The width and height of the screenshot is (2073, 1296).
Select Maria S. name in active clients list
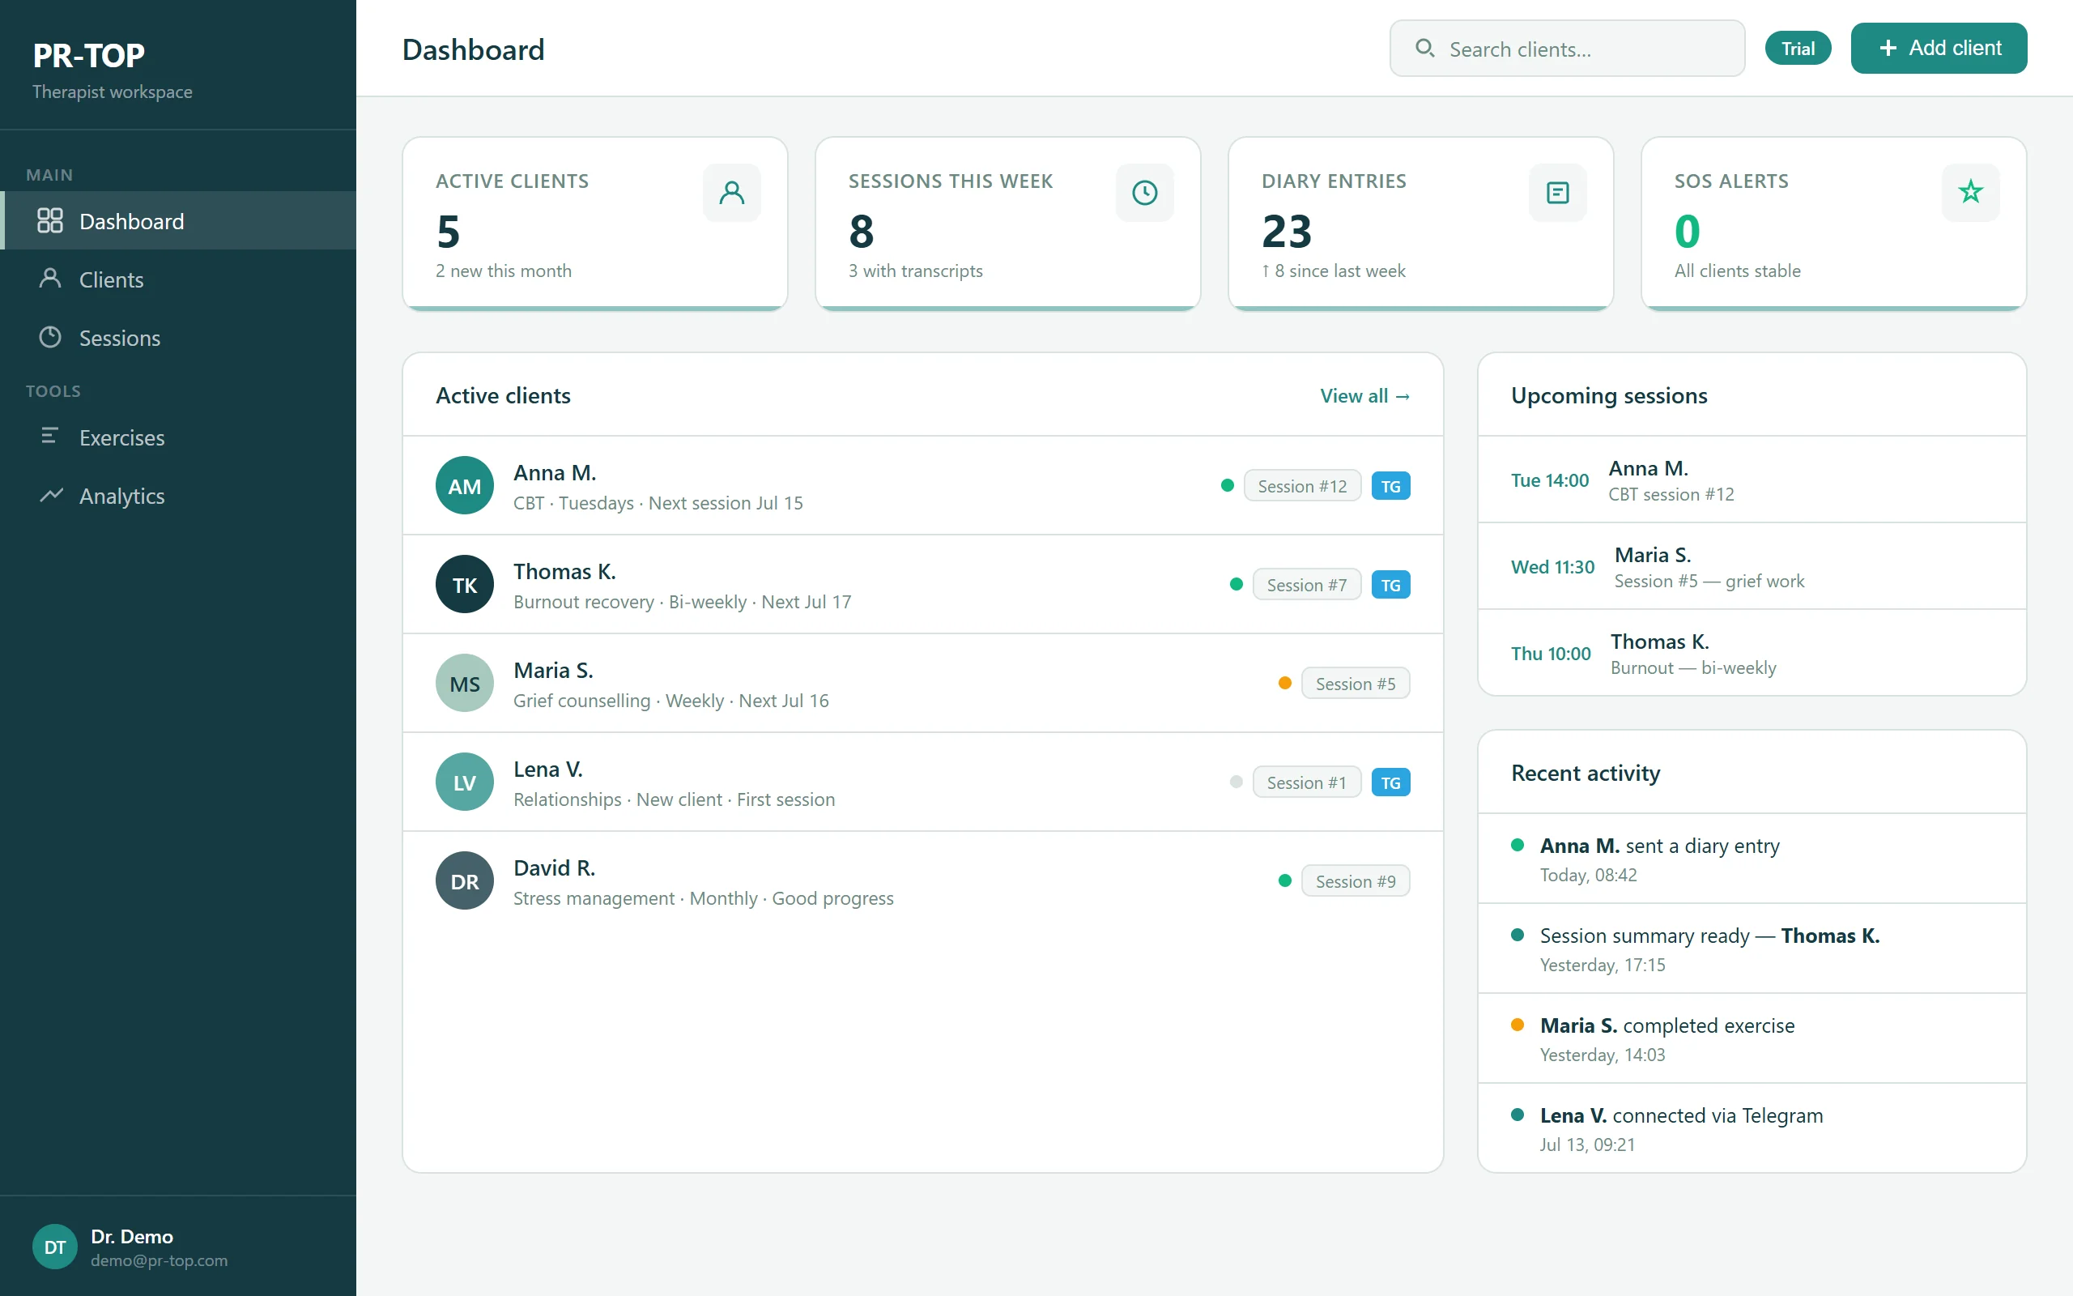coord(552,669)
